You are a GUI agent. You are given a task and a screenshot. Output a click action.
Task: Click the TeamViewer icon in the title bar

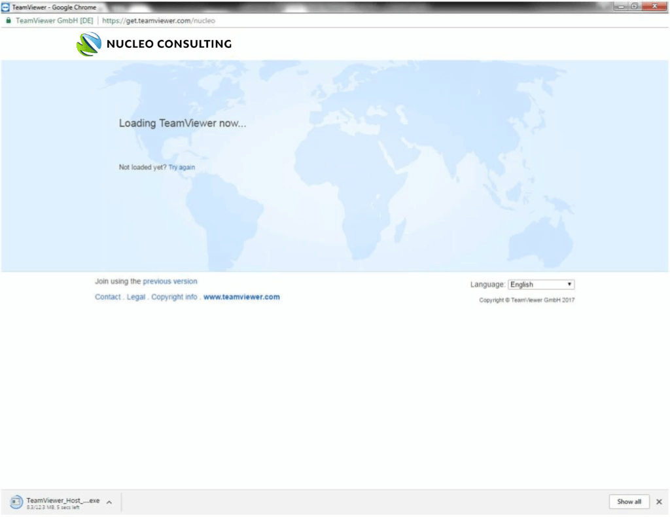[x=6, y=7]
